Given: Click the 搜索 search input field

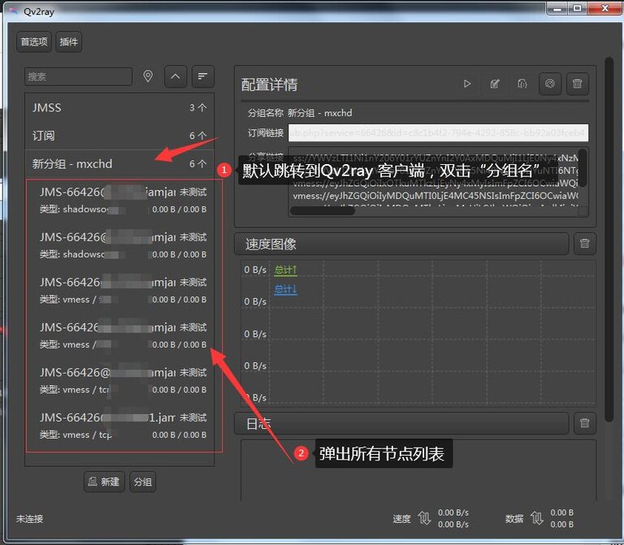Looking at the screenshot, I should (78, 76).
